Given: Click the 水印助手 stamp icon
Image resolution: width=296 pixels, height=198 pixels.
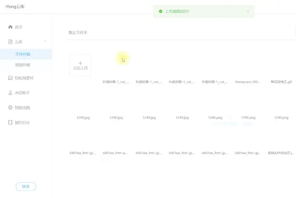Looking at the screenshot, I should pyautogui.click(x=10, y=93).
